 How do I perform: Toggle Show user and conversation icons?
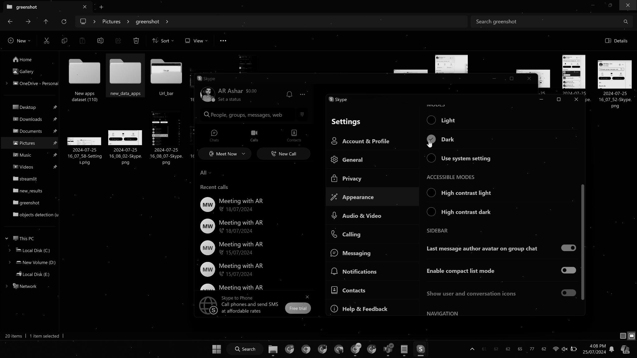[x=568, y=293]
